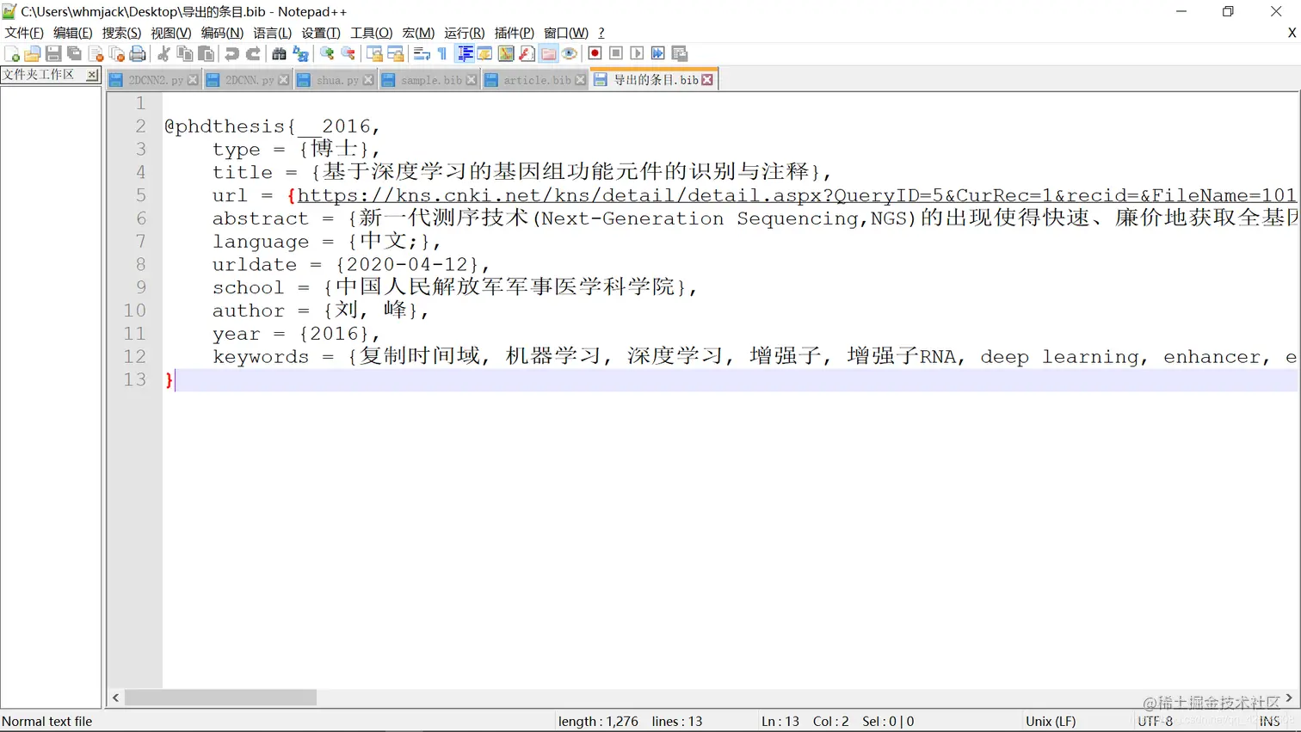Click the Playback macro icon

(x=637, y=53)
